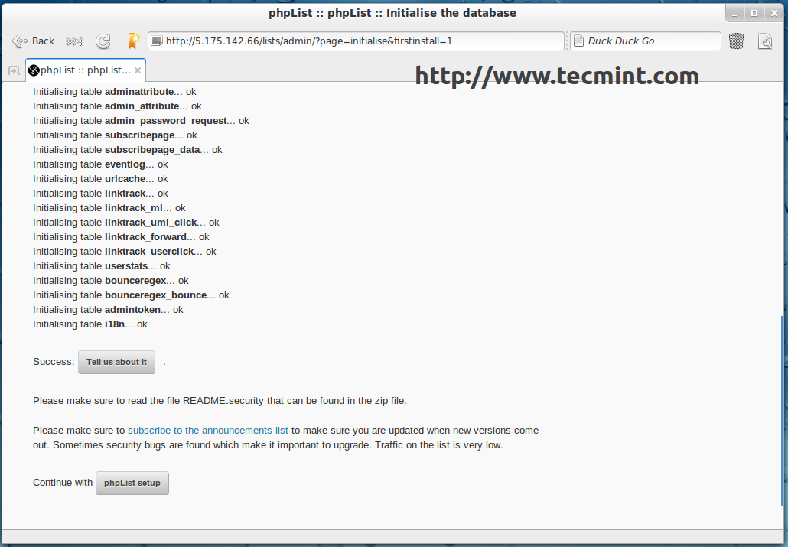Reload the page with the refresh icon
The width and height of the screenshot is (788, 547).
coord(103,41)
